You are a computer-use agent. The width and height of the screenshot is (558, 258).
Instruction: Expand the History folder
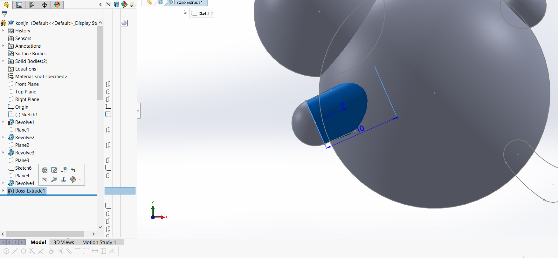pos(3,31)
